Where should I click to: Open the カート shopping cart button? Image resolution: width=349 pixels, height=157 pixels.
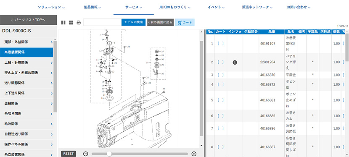tap(185, 22)
